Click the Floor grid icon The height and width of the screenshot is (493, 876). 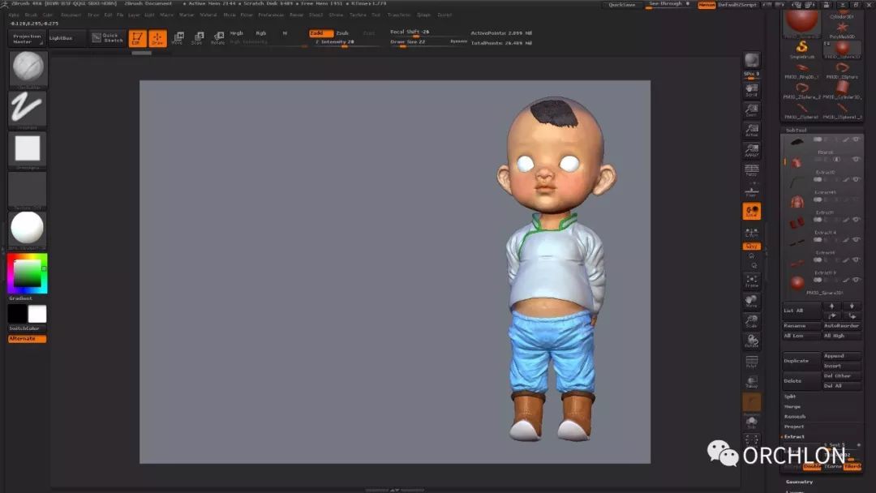752,190
